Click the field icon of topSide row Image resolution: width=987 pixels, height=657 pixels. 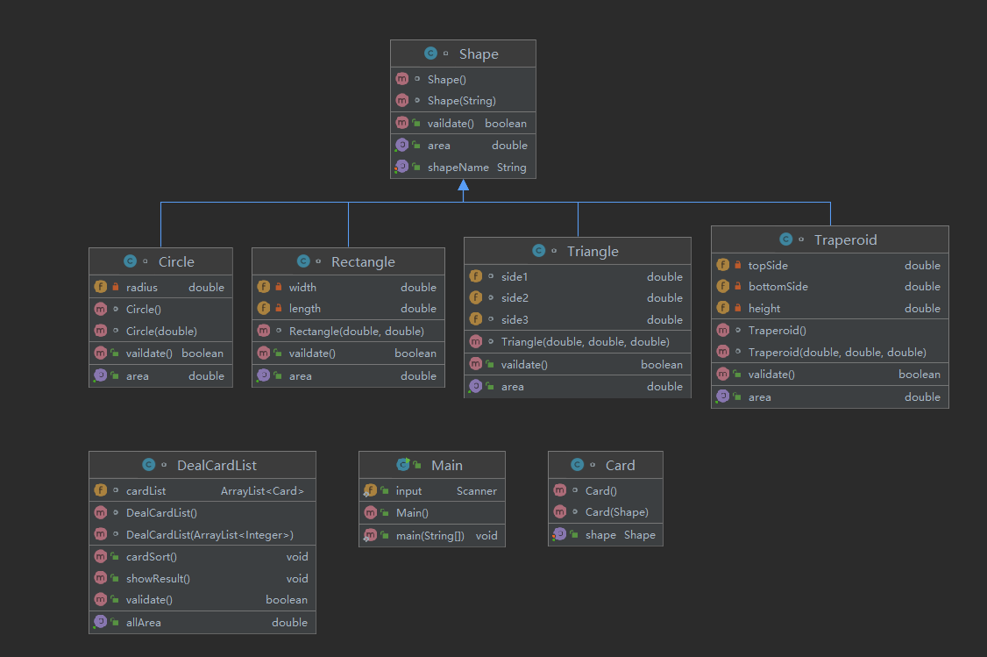723,265
